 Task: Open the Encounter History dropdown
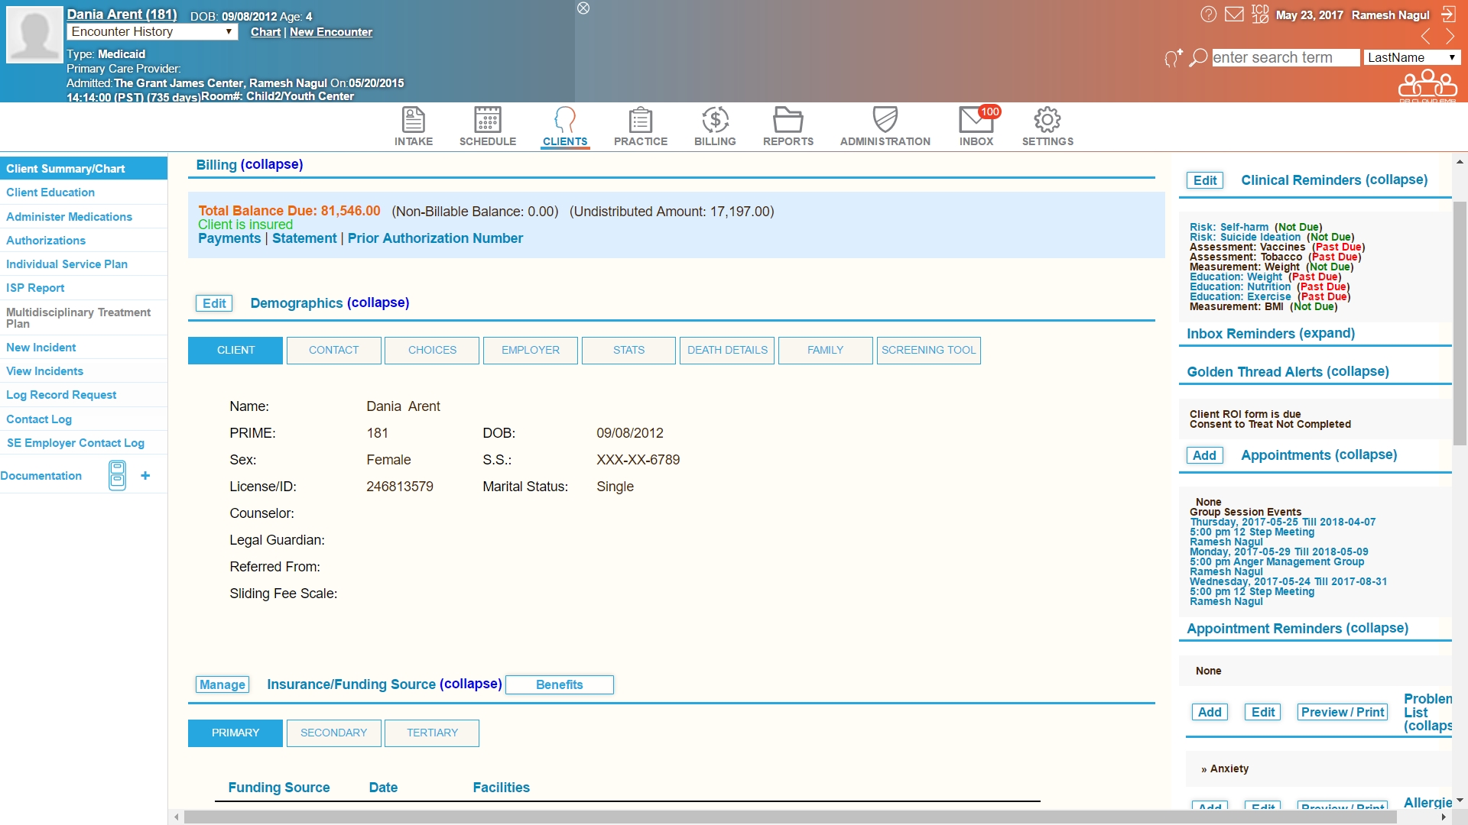pyautogui.click(x=152, y=32)
